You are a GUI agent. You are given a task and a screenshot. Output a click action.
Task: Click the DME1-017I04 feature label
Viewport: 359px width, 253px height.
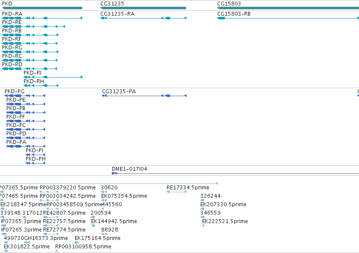130,169
